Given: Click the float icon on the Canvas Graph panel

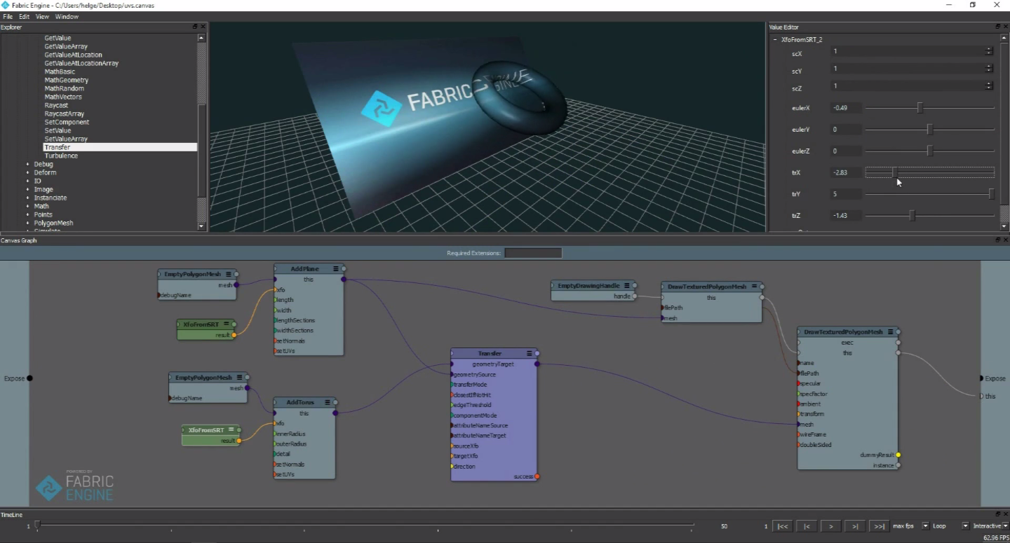Looking at the screenshot, I should tap(997, 240).
